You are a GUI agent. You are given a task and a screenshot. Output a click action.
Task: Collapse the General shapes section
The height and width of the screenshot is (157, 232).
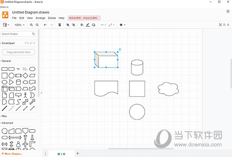[x=5, y=61]
